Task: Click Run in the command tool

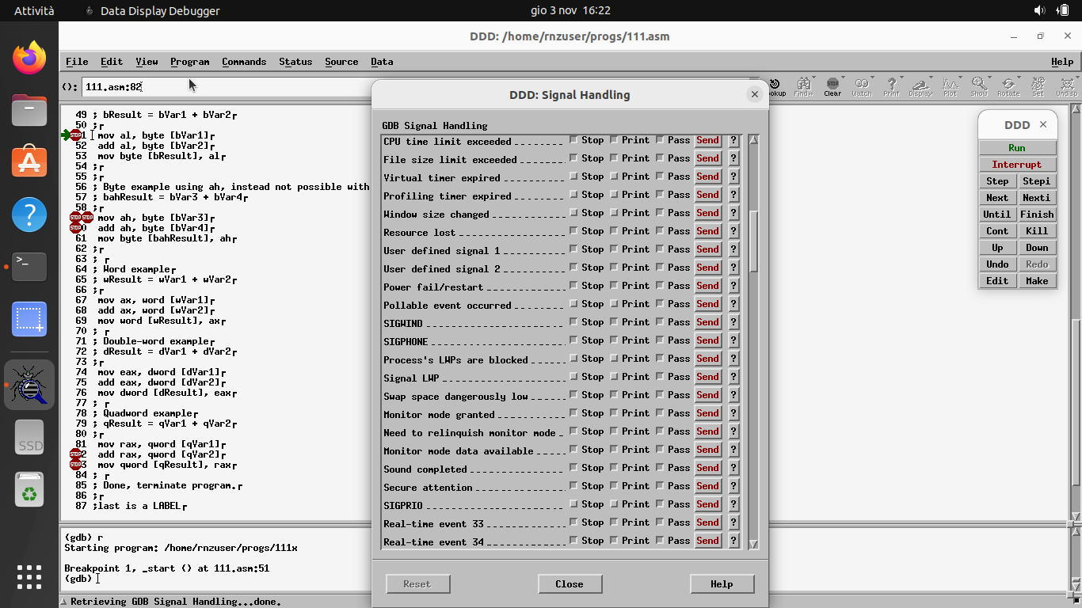Action: click(1017, 148)
